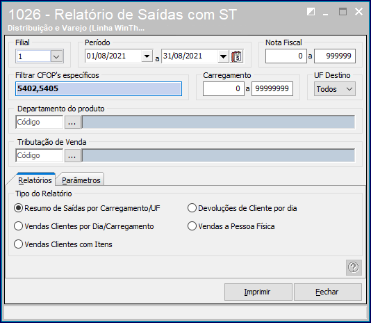Open Departamento do produto lookup (...) button
The height and width of the screenshot is (323, 371).
(72, 122)
